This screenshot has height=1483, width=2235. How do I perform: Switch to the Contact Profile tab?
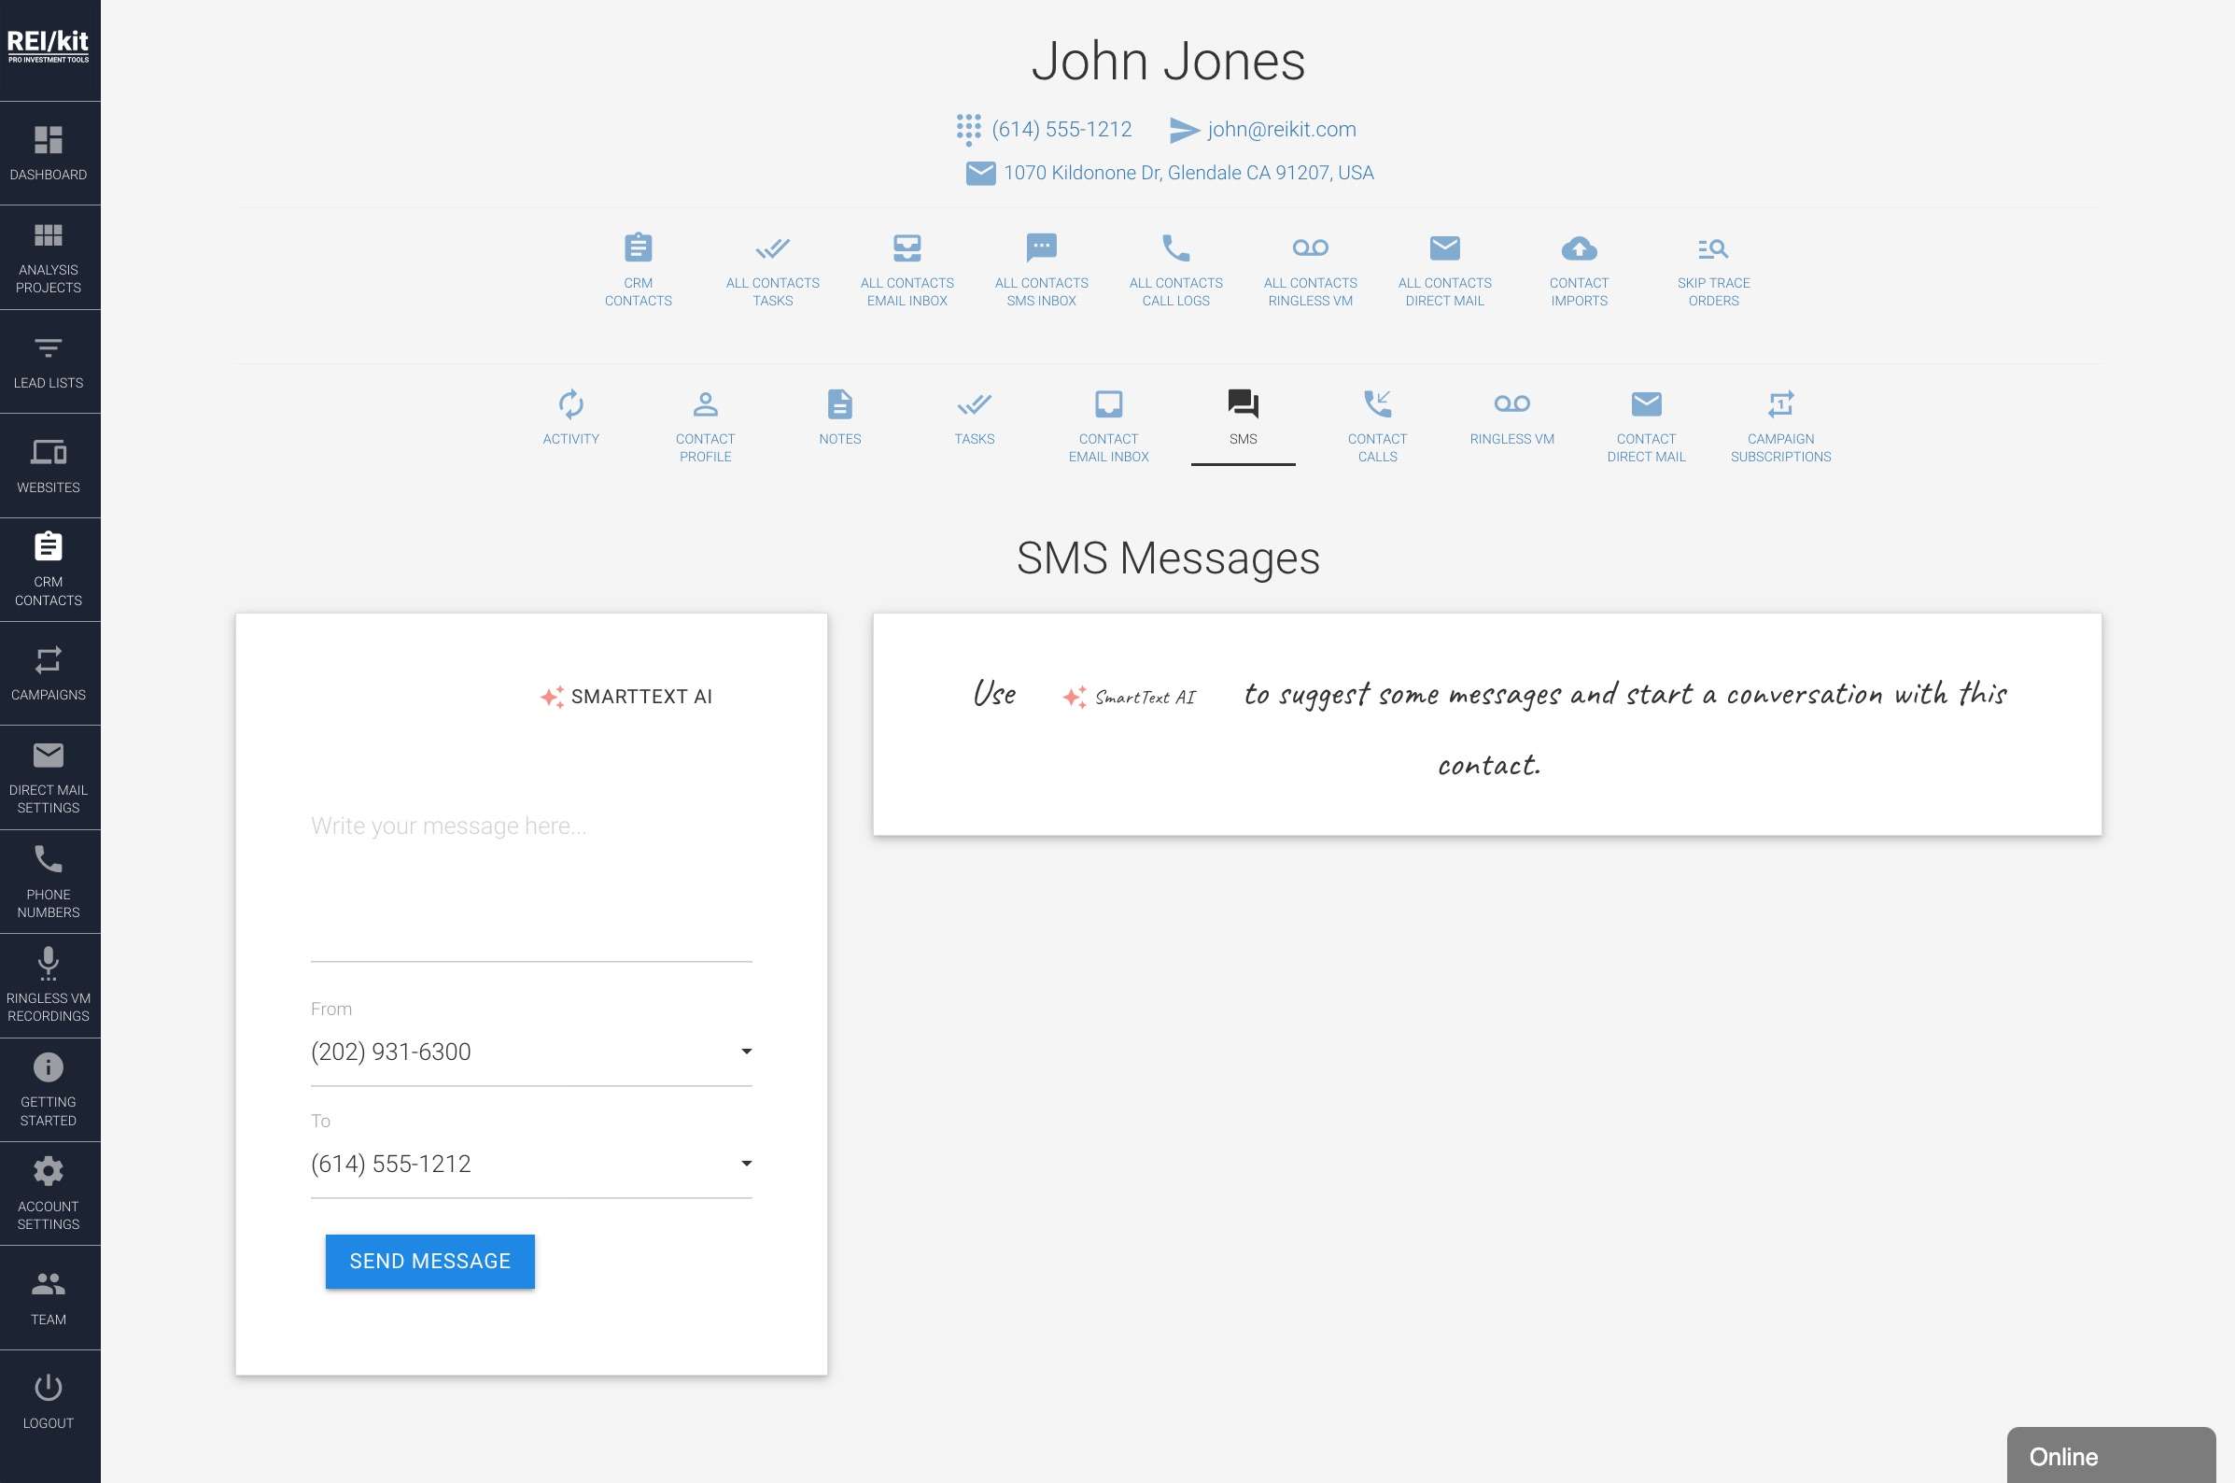[705, 426]
